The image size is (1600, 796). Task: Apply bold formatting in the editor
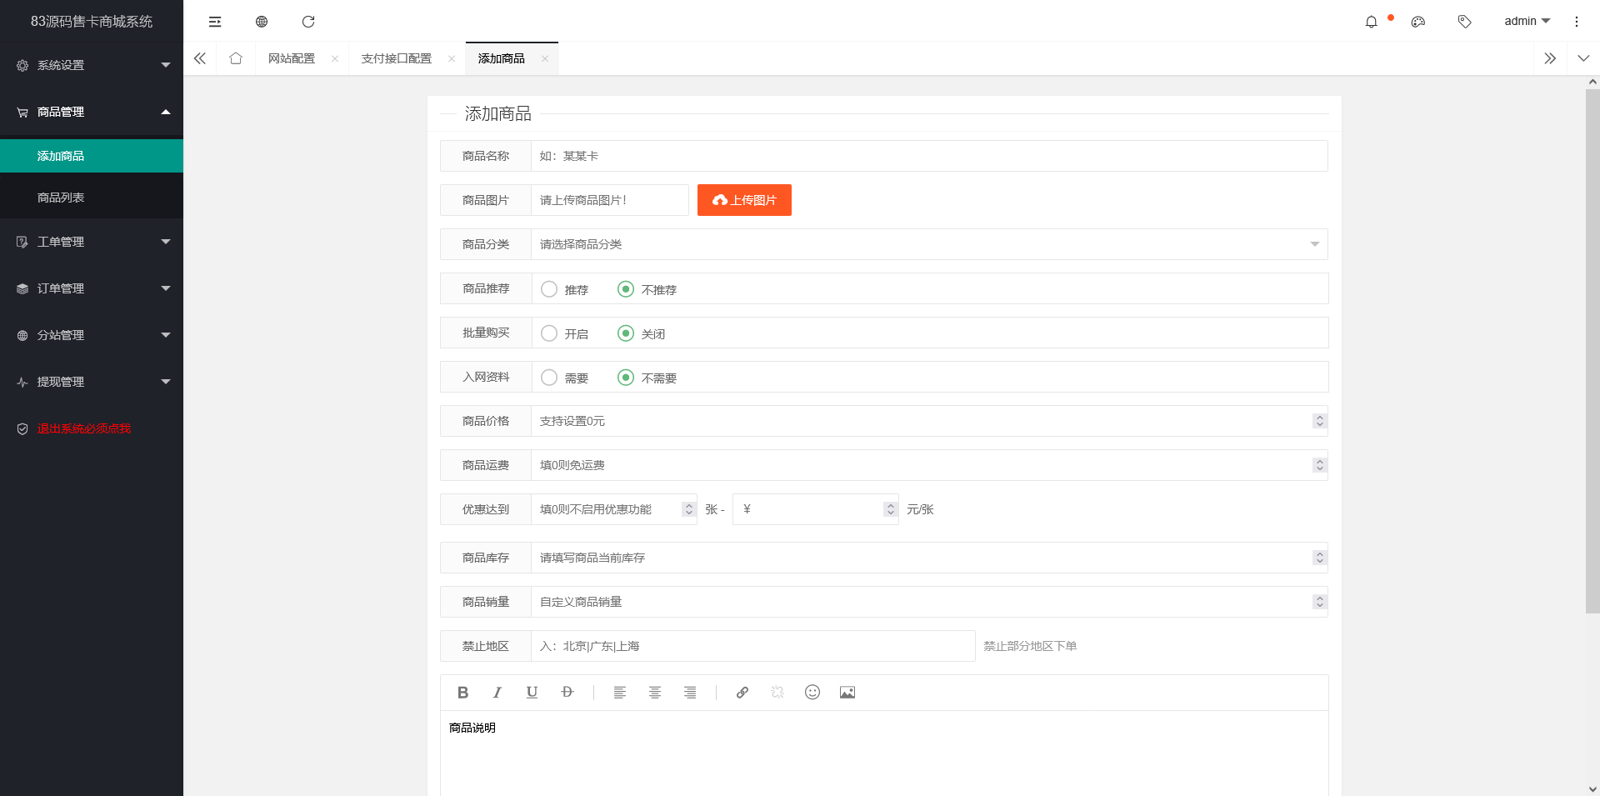click(463, 692)
